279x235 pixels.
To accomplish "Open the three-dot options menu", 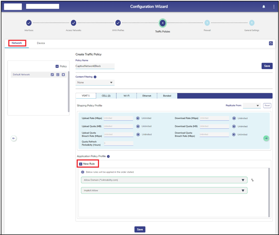I will [274, 7].
